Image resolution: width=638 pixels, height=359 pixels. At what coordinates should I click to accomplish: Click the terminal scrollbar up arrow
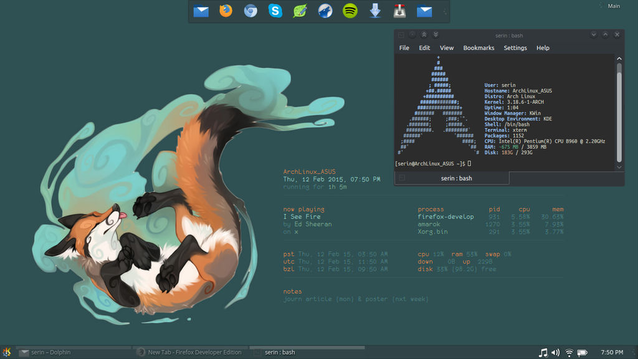[x=619, y=59]
